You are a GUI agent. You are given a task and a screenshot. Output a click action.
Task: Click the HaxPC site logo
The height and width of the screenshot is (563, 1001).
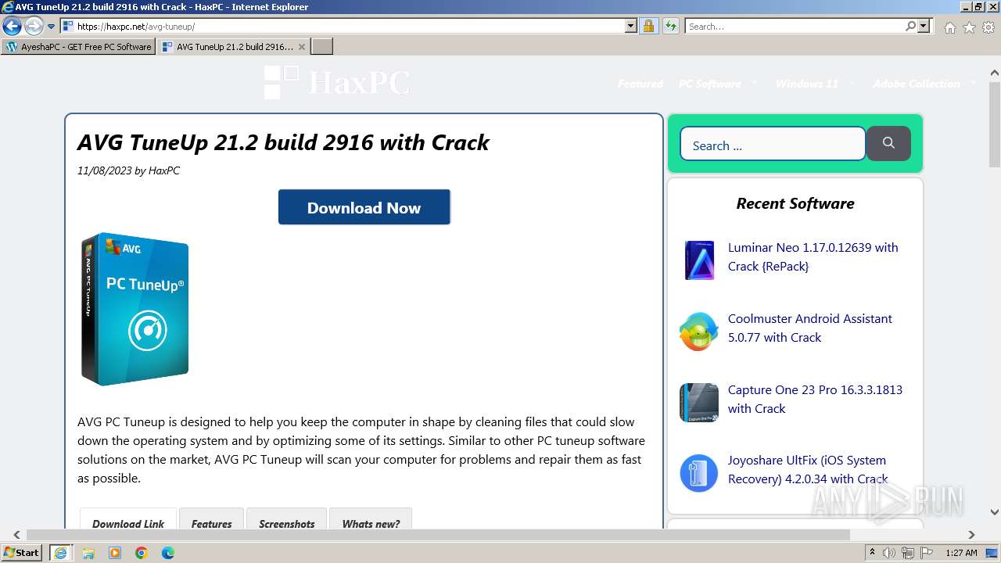[x=337, y=83]
